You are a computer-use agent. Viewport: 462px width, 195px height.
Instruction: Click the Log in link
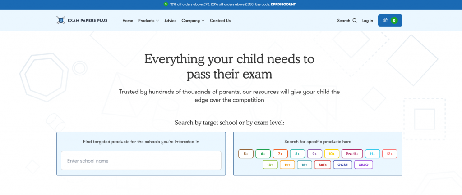[367, 21]
